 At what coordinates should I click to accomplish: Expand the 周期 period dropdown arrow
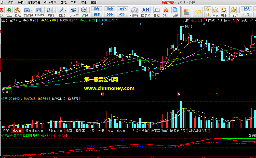(x=54, y=10)
